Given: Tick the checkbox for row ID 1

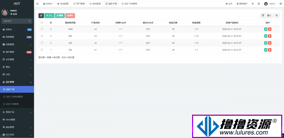Looking at the screenshot, I should [x=42, y=50].
